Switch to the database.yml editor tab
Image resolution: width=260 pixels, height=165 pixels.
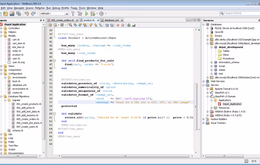111,20
